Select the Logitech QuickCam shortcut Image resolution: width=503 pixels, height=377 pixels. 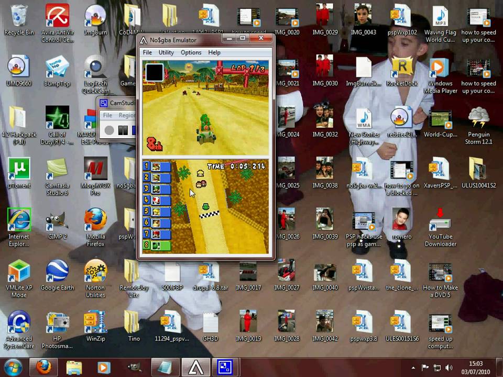coord(95,74)
